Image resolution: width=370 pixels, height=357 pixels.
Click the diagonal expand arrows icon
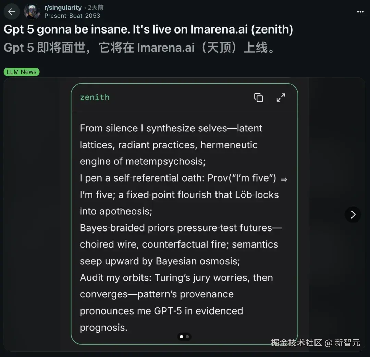(x=281, y=97)
